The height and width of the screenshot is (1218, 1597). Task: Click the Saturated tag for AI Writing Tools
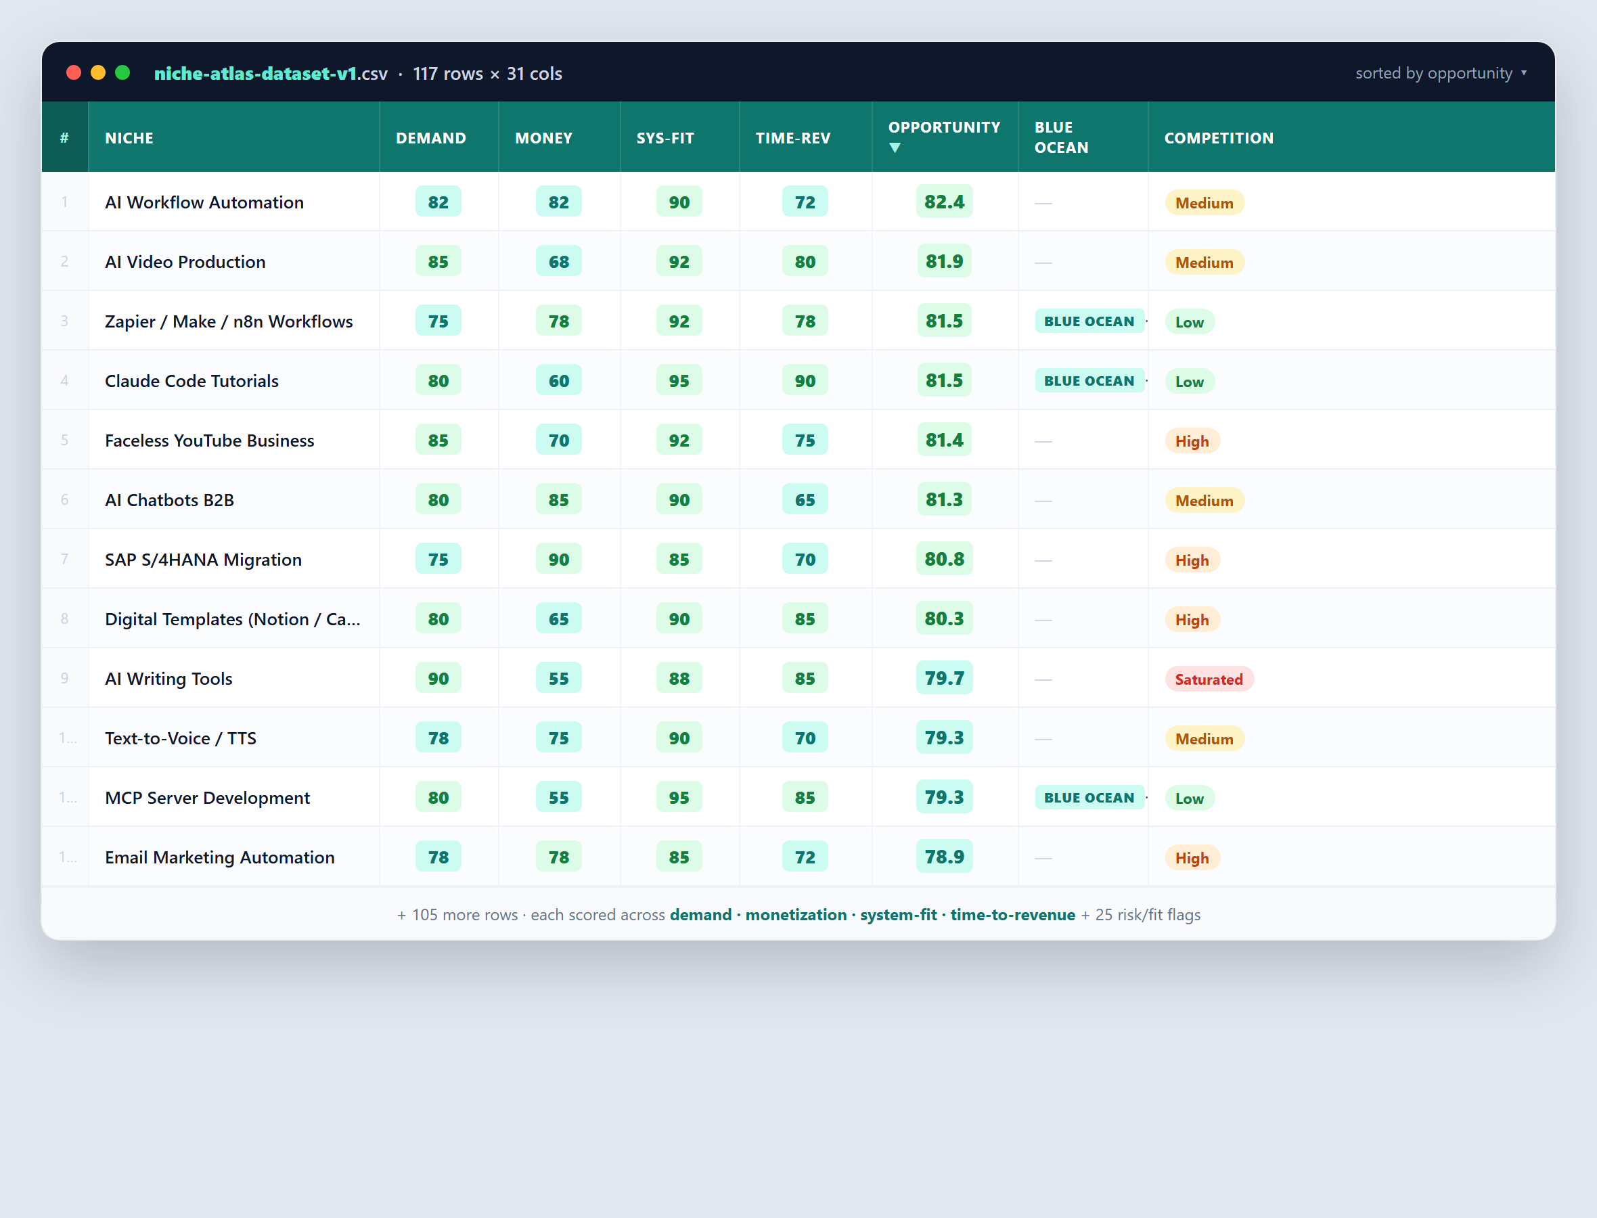(1209, 679)
